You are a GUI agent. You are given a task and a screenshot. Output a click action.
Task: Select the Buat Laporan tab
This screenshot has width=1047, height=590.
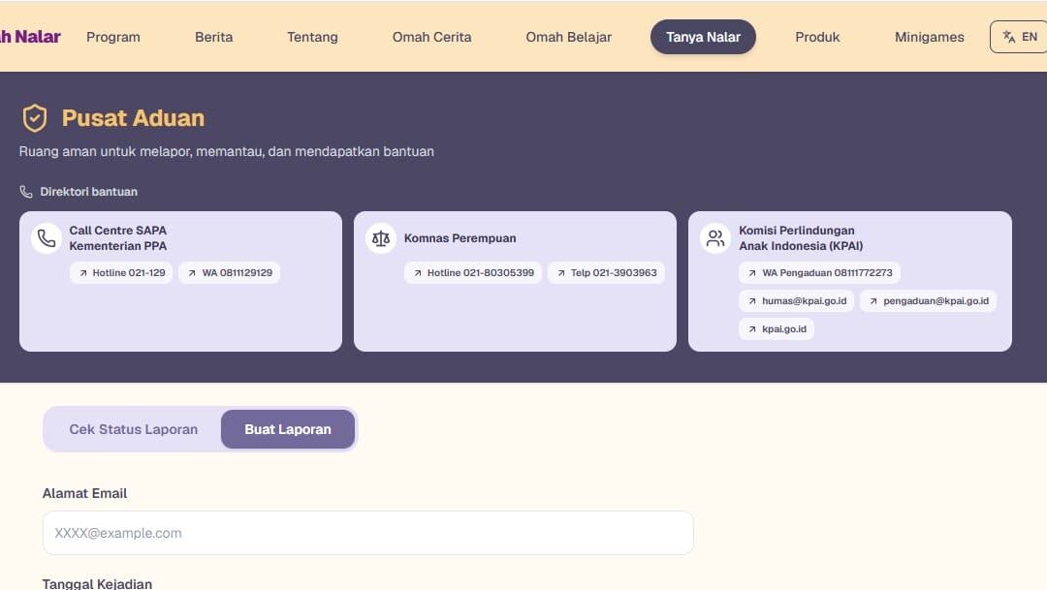coord(288,429)
